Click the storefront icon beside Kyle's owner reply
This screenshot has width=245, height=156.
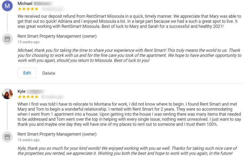point(7,137)
